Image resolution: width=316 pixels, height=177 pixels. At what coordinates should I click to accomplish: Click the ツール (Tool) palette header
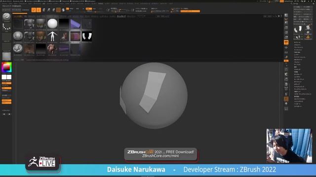pyautogui.click(x=295, y=3)
